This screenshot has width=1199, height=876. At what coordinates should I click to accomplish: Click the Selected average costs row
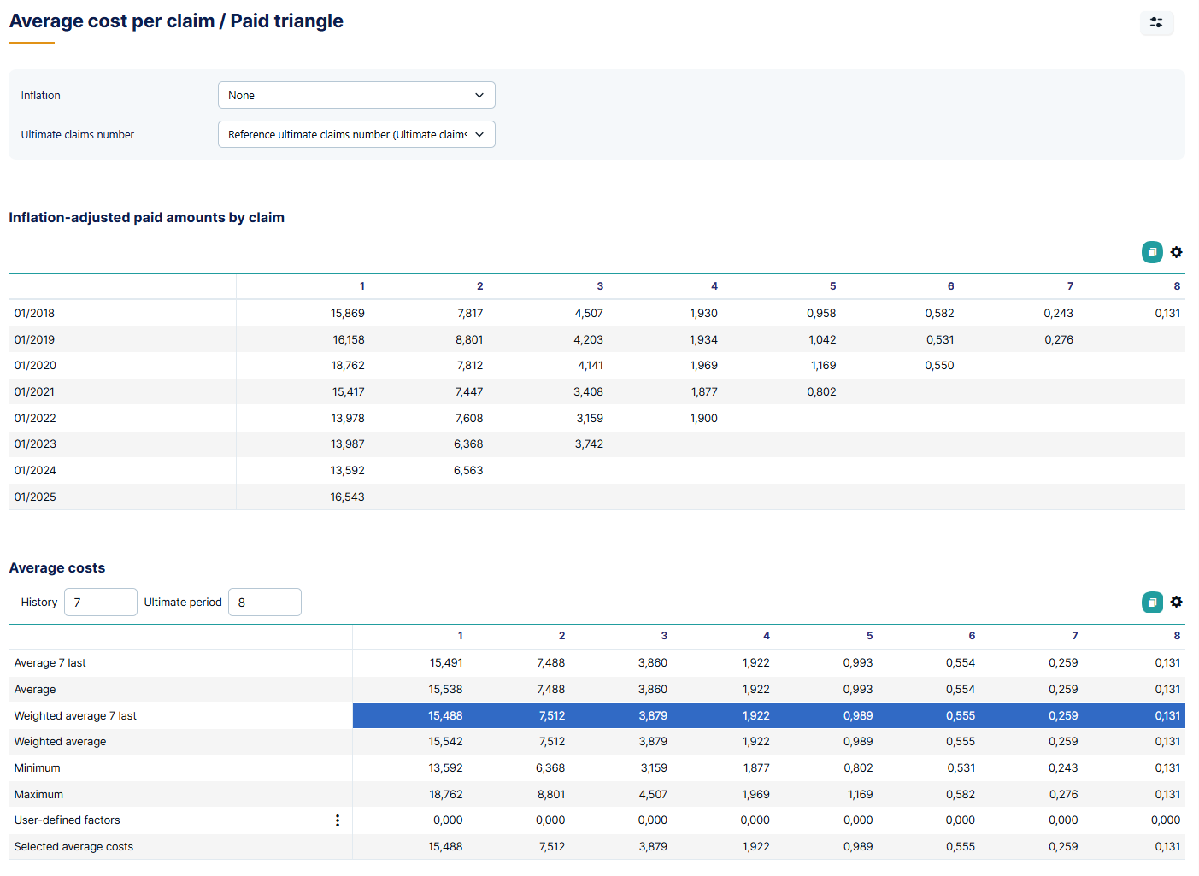pyautogui.click(x=598, y=846)
